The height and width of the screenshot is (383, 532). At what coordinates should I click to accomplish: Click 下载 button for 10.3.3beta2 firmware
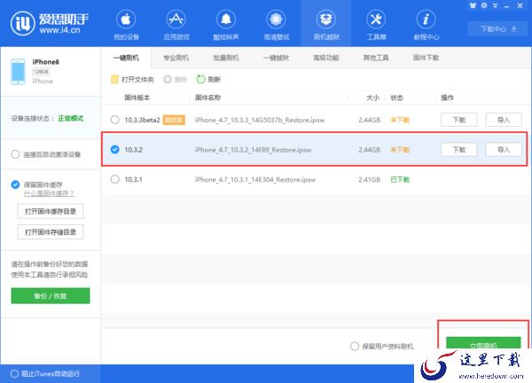459,120
